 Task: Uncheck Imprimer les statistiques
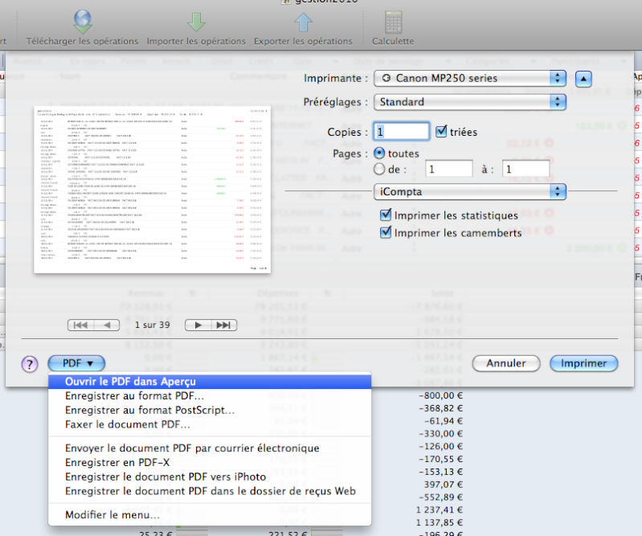386,215
